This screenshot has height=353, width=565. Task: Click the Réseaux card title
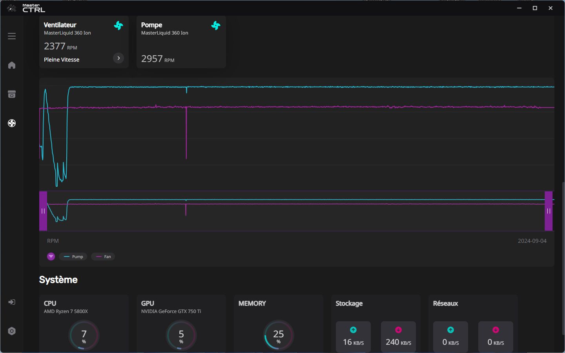(x=445, y=304)
